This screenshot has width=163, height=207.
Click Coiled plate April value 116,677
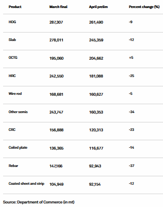[x=96, y=148]
